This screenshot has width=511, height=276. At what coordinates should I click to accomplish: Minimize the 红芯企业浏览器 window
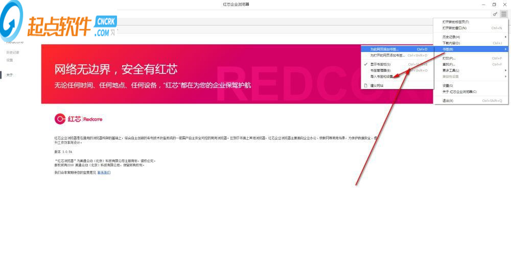coord(483,5)
